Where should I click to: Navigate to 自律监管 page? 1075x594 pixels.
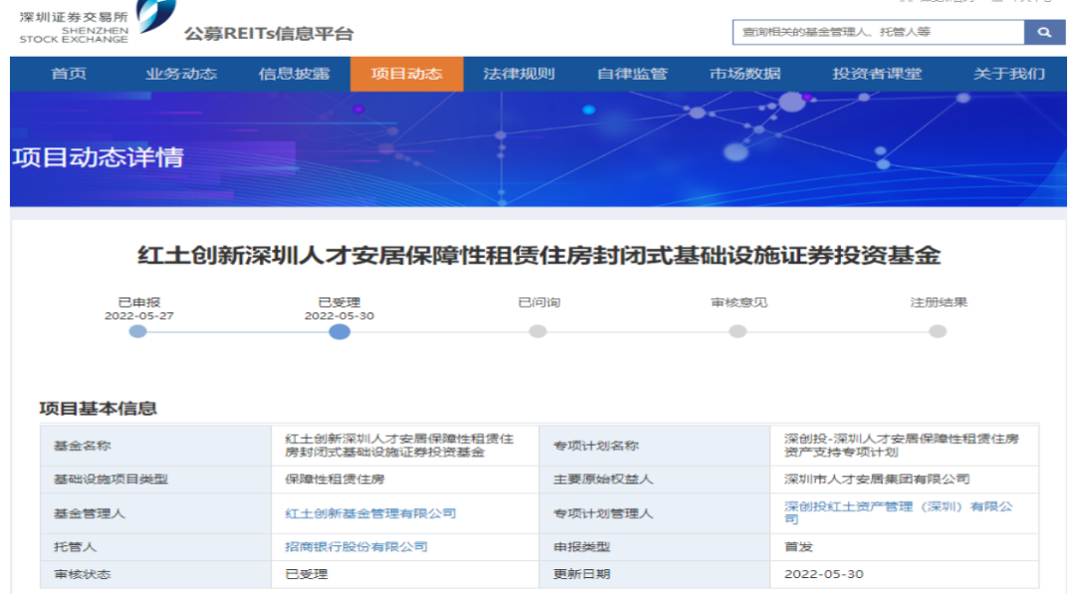pyautogui.click(x=632, y=74)
